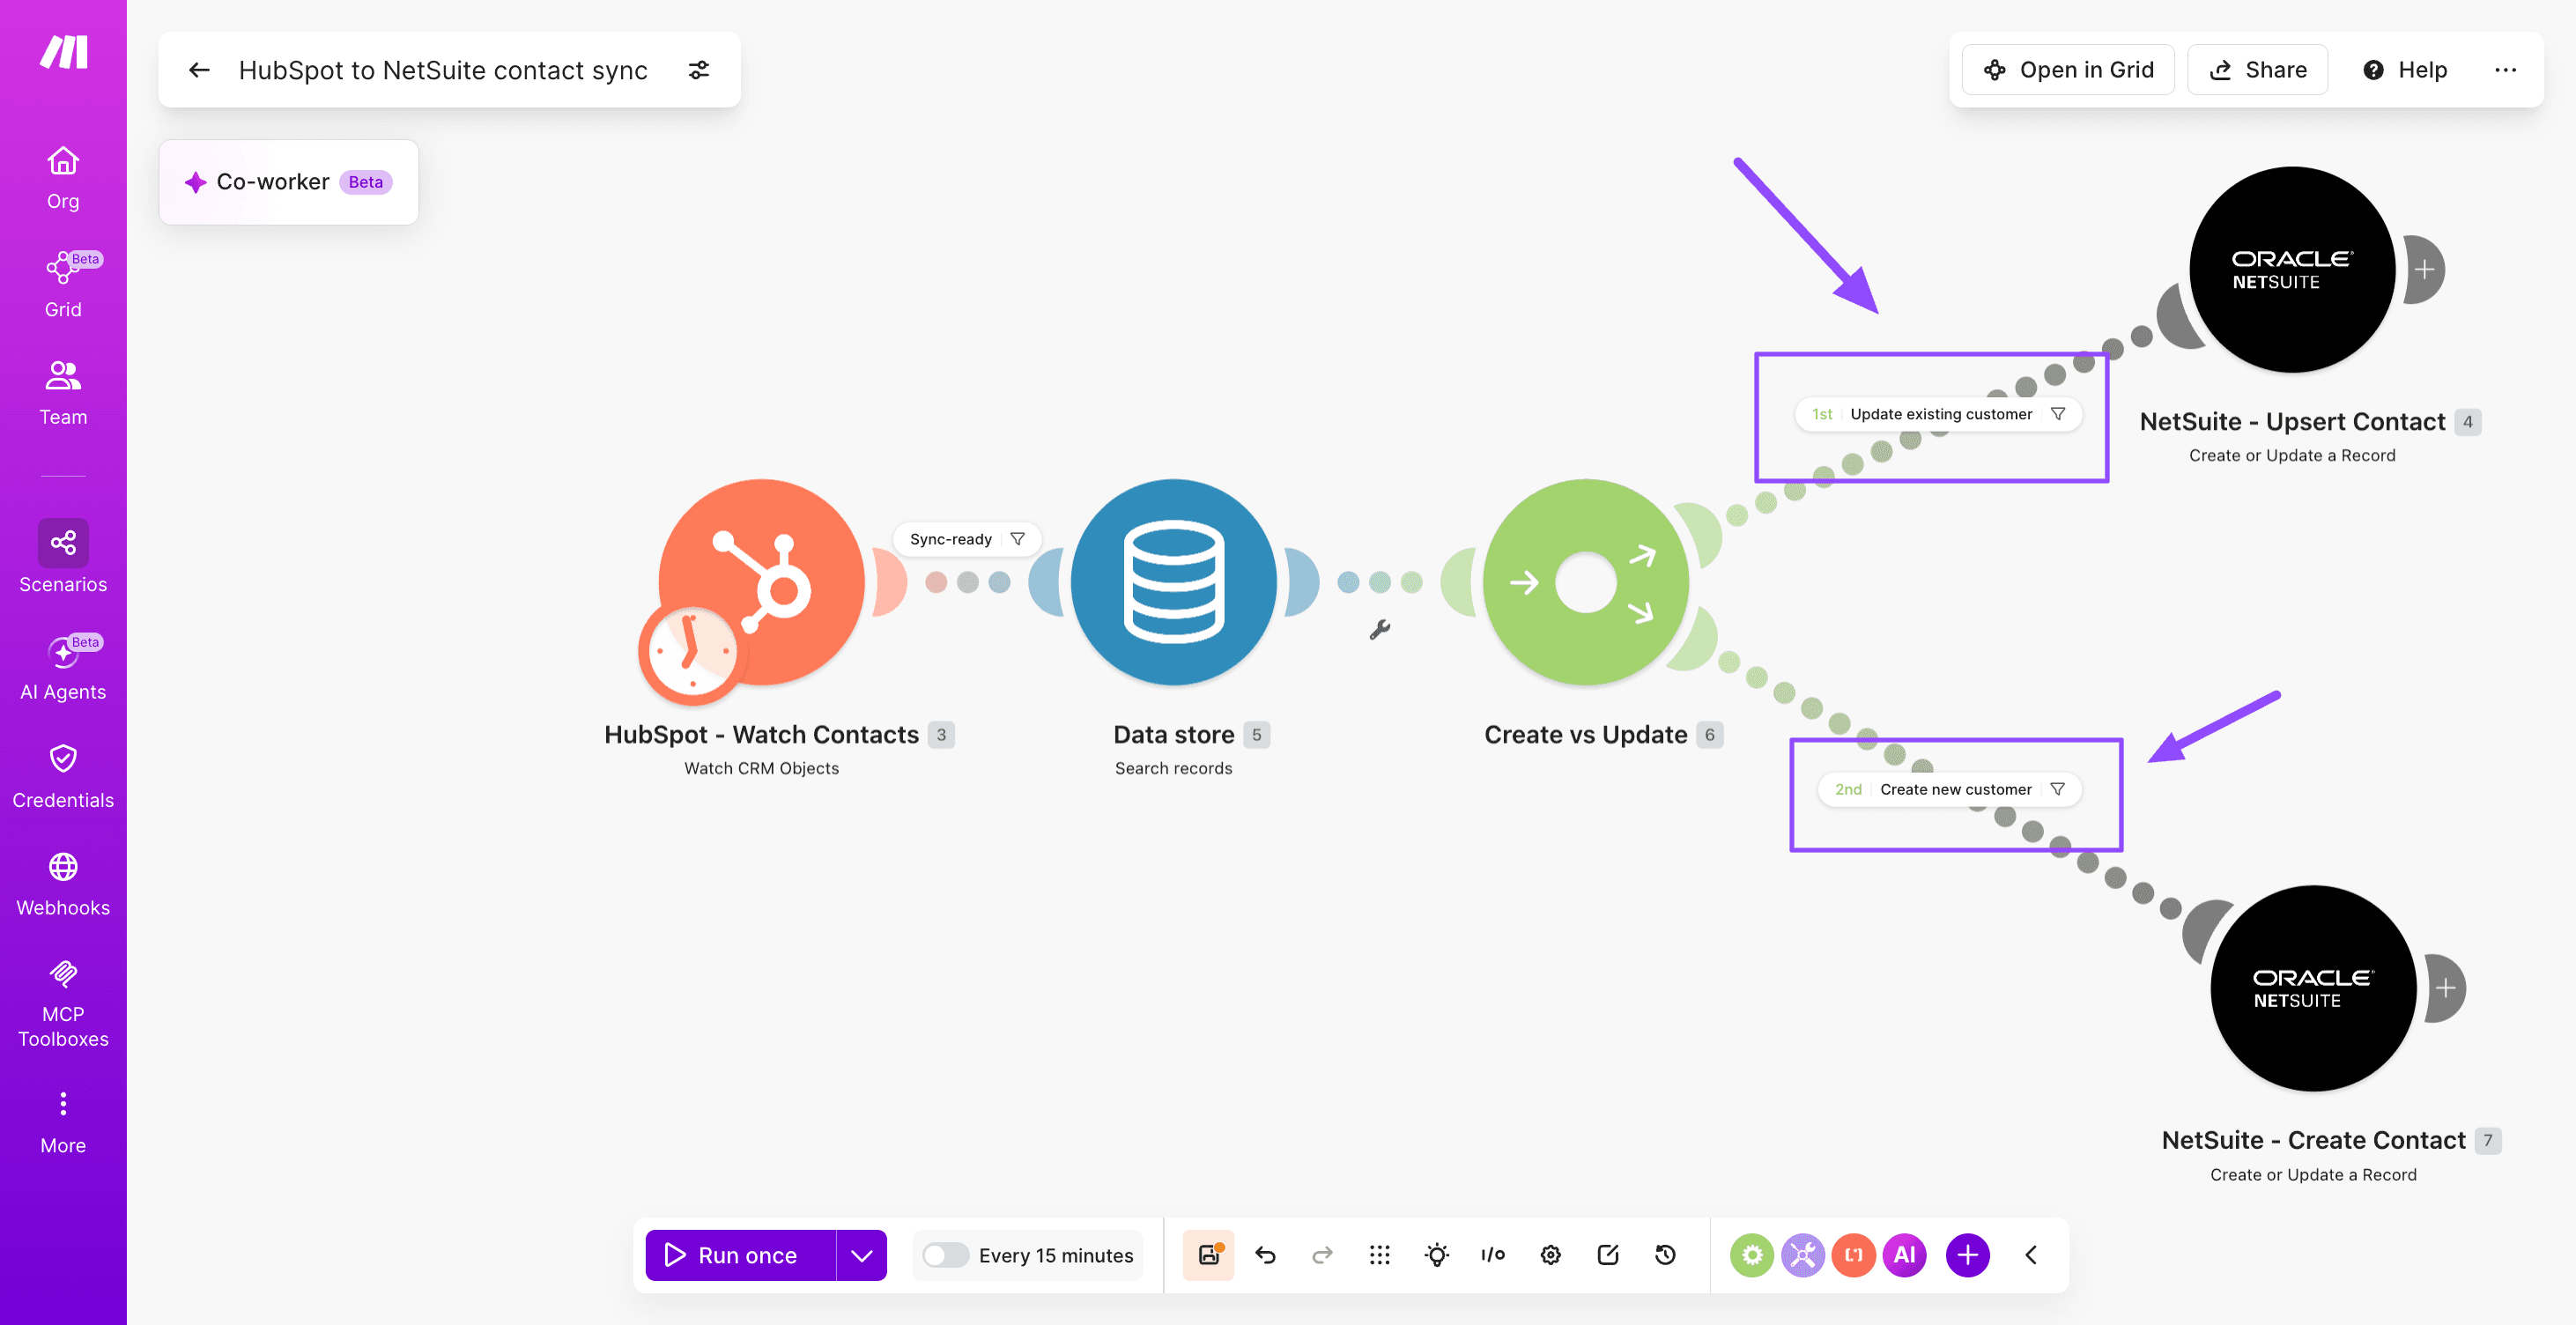2576x1325 pixels.
Task: Open AI Agents in the sidebar
Action: (x=63, y=667)
